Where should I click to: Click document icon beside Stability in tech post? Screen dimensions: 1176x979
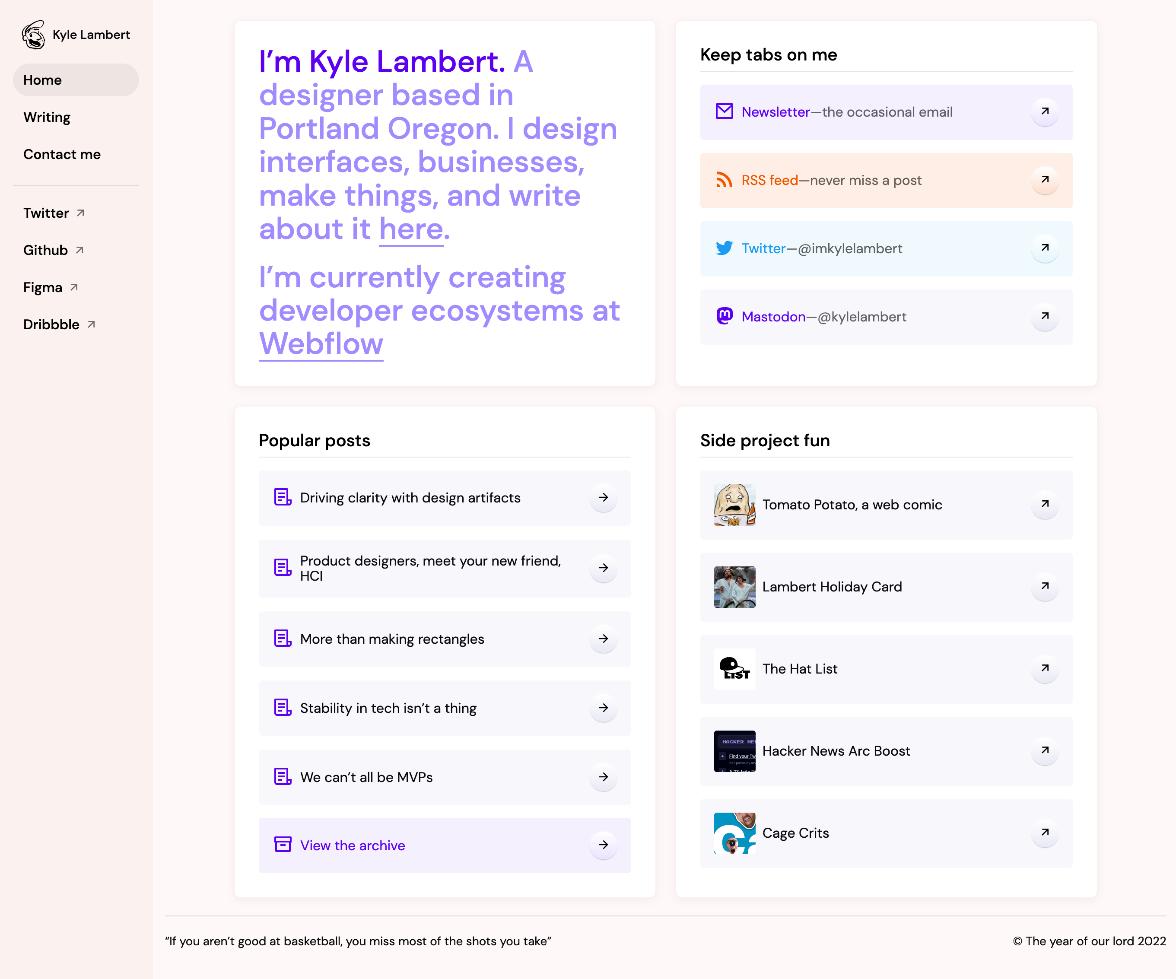[x=283, y=708]
